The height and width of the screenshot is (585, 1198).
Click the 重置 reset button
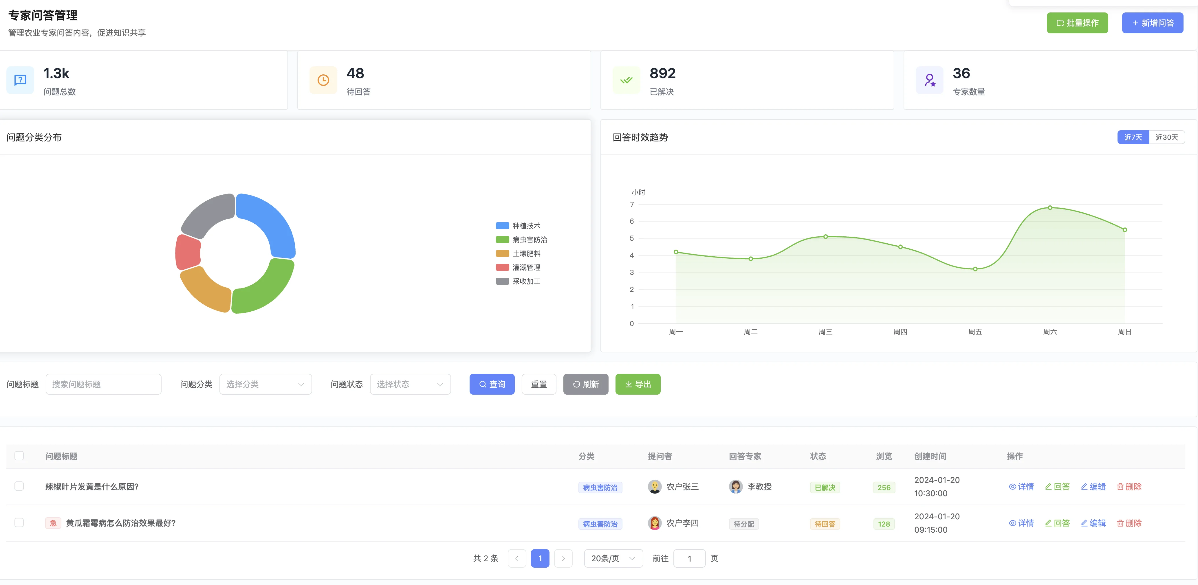(x=538, y=384)
